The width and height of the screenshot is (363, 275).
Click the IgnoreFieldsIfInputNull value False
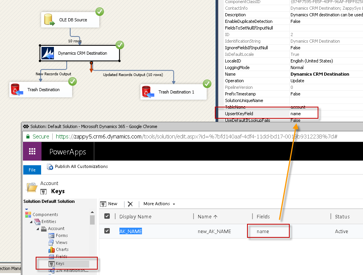point(296,48)
